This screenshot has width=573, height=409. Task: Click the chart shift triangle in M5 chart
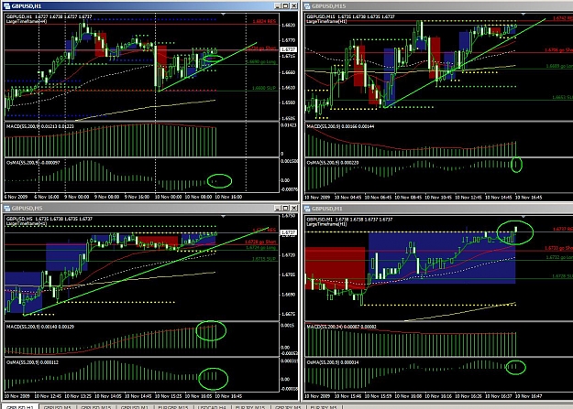[x=223, y=216]
